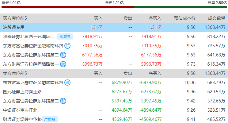This screenshot has height=123, width=228.
Task: Open 国元证券上海斜土路 seat
Action: point(22,92)
